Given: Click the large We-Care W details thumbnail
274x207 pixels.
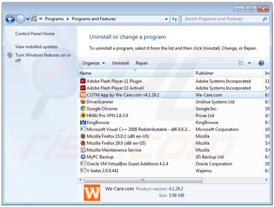Looking at the screenshot, I should click(x=92, y=193).
